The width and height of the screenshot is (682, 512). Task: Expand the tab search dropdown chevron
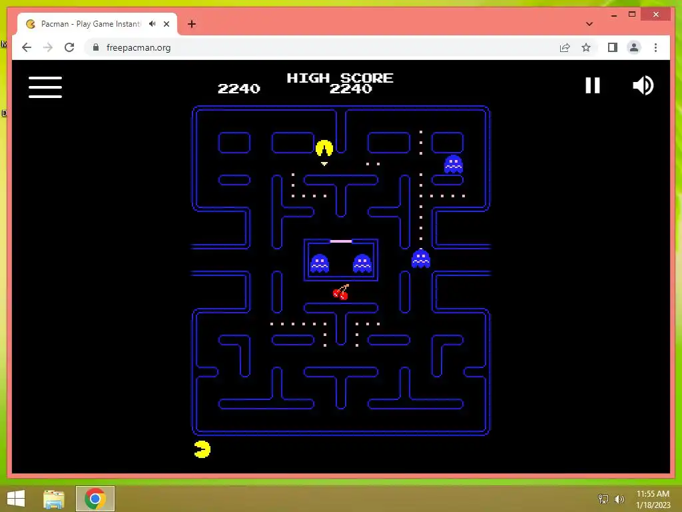coord(589,24)
